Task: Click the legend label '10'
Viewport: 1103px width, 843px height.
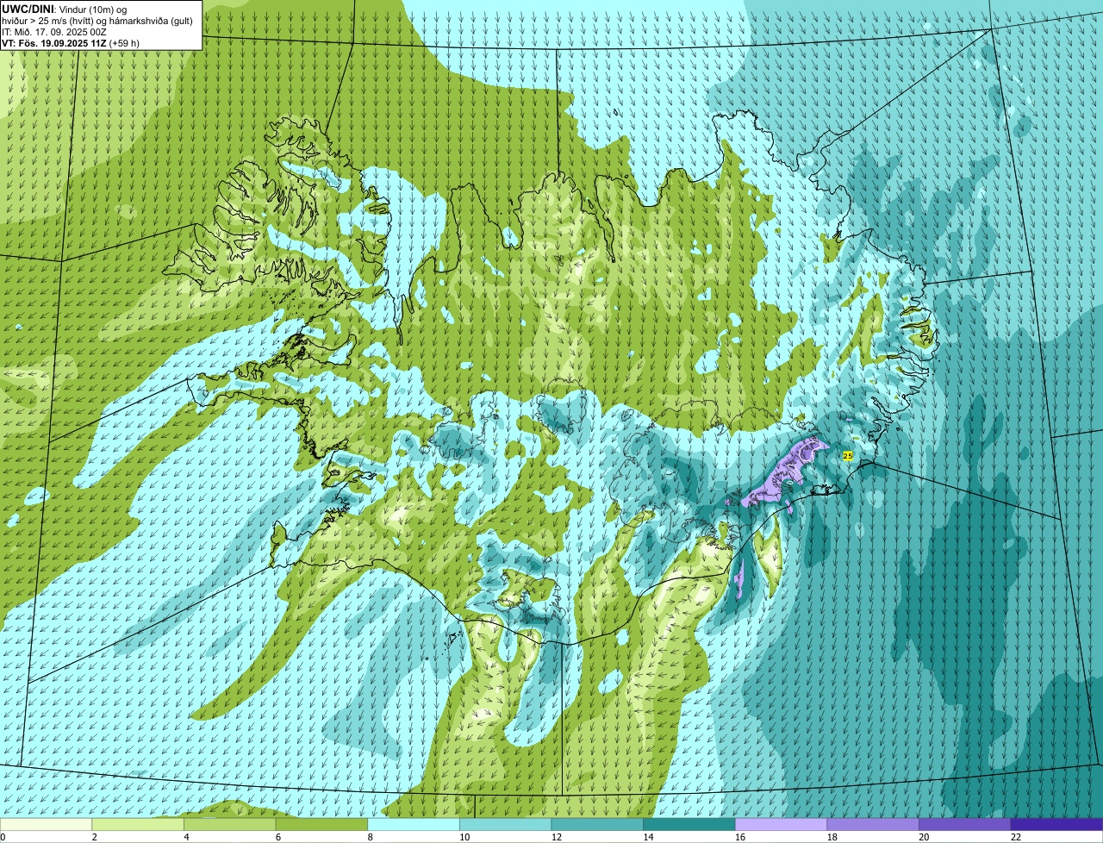Action: 464,837
